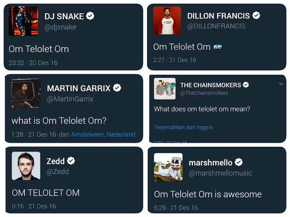
Task: Click Dillon Francis's verified checkmark
Action: tap(256, 16)
